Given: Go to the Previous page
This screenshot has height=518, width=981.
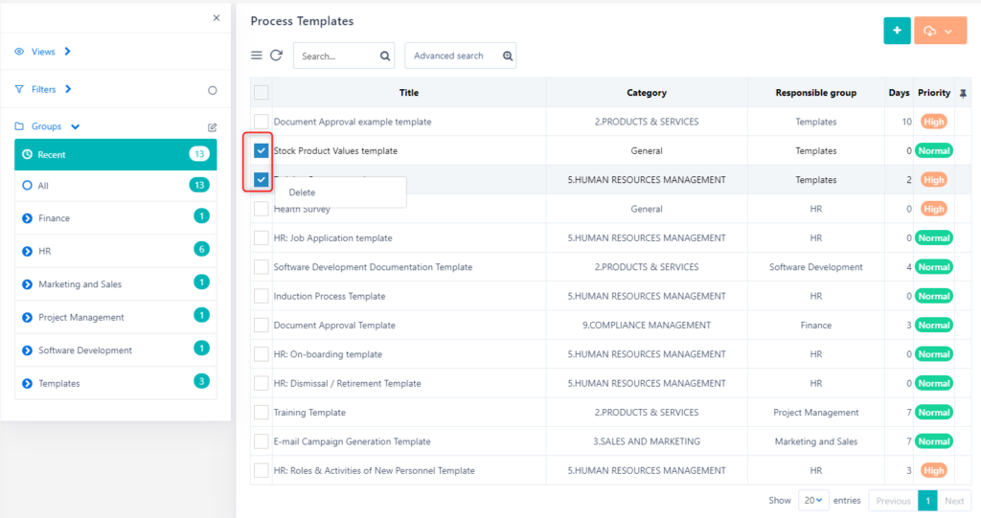Looking at the screenshot, I should point(894,501).
